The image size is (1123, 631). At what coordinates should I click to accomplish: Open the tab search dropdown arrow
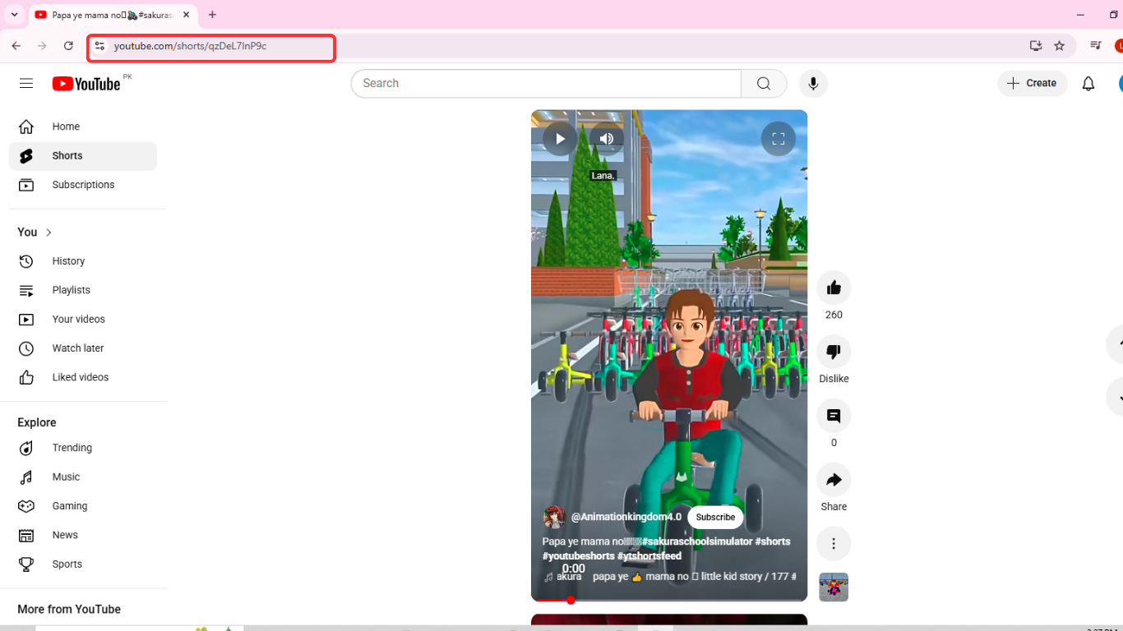[14, 15]
